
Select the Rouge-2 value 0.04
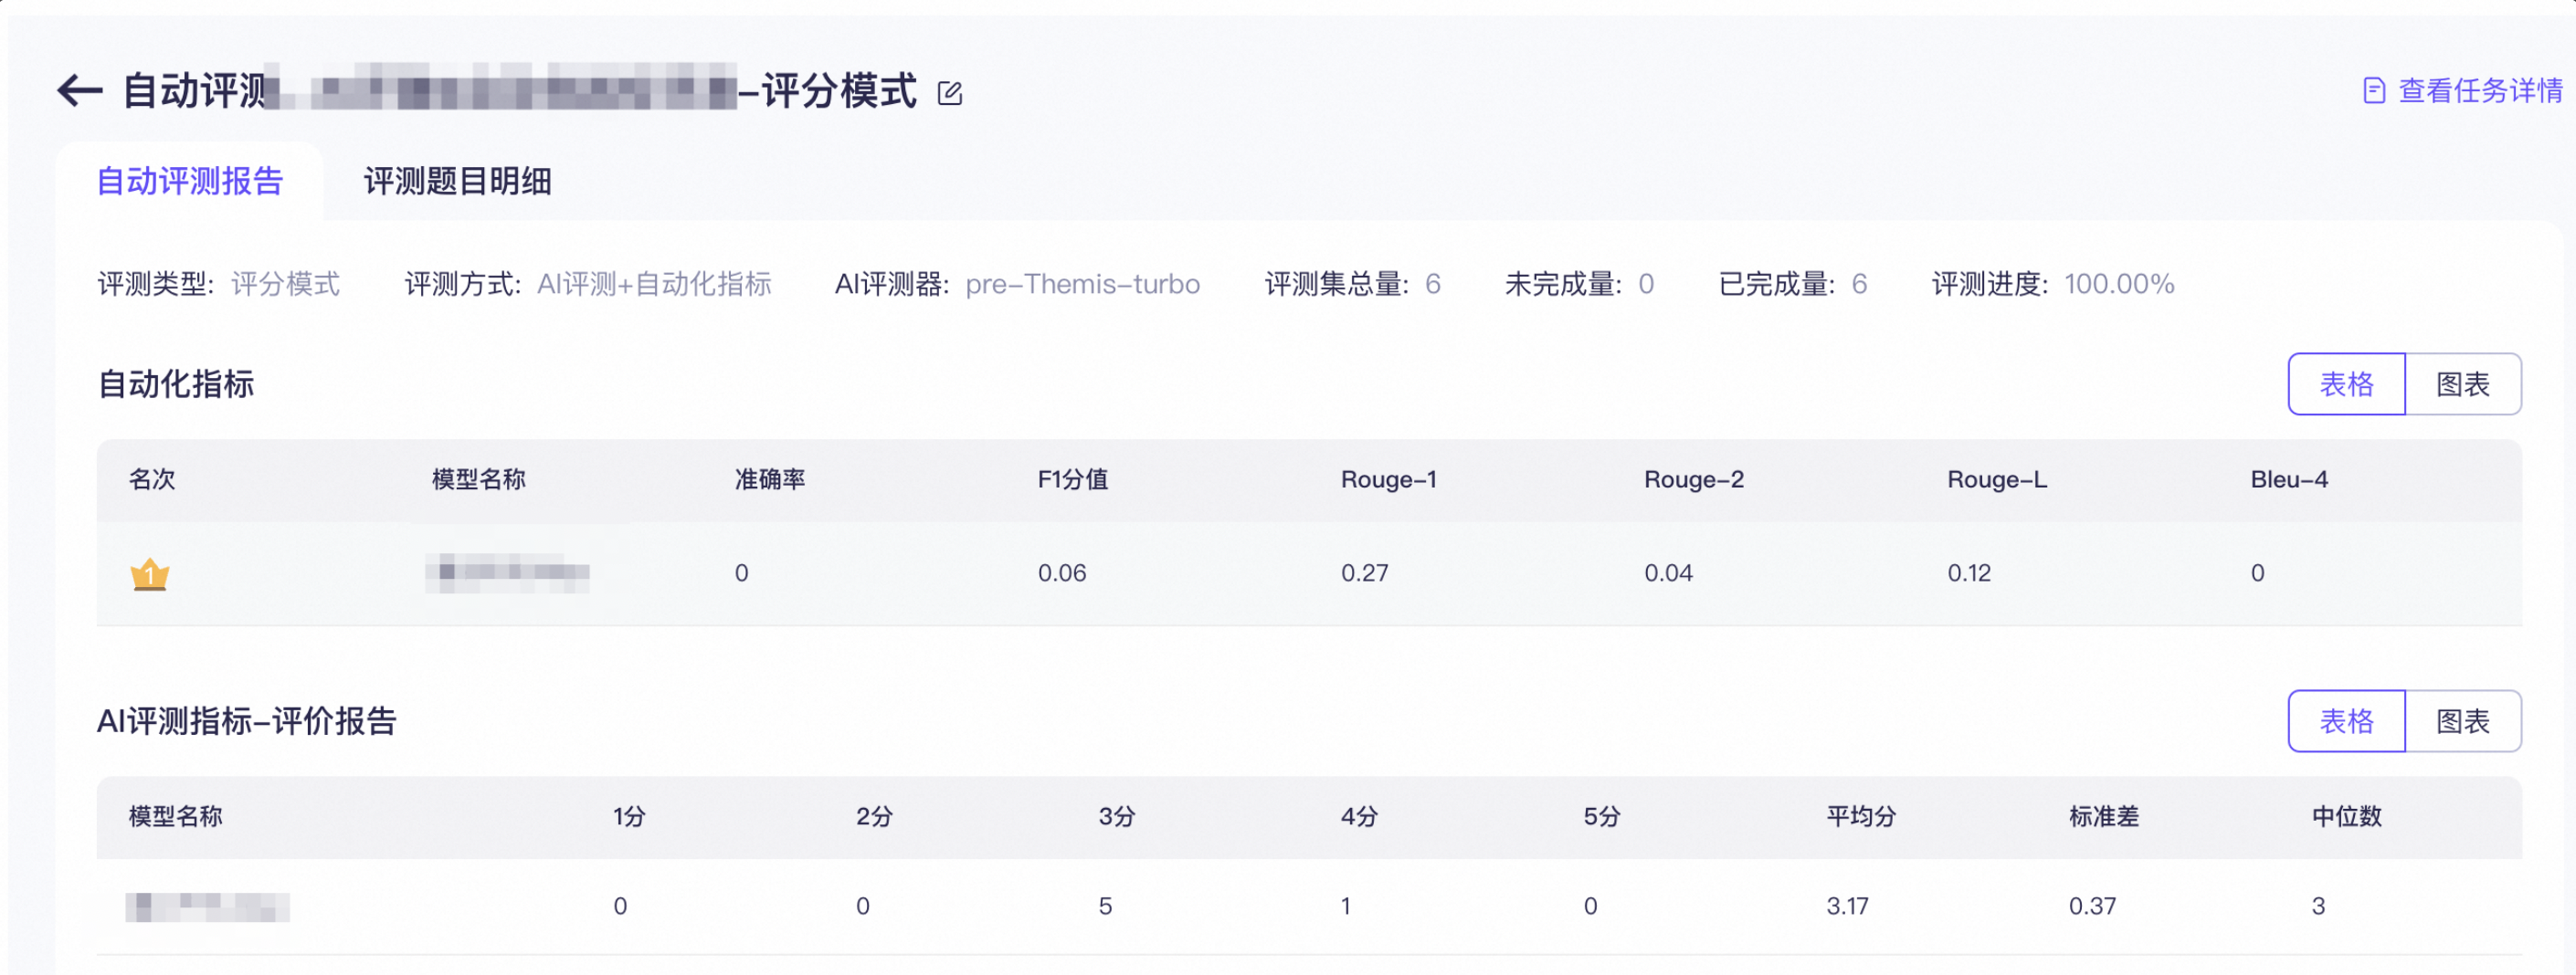coord(1668,573)
